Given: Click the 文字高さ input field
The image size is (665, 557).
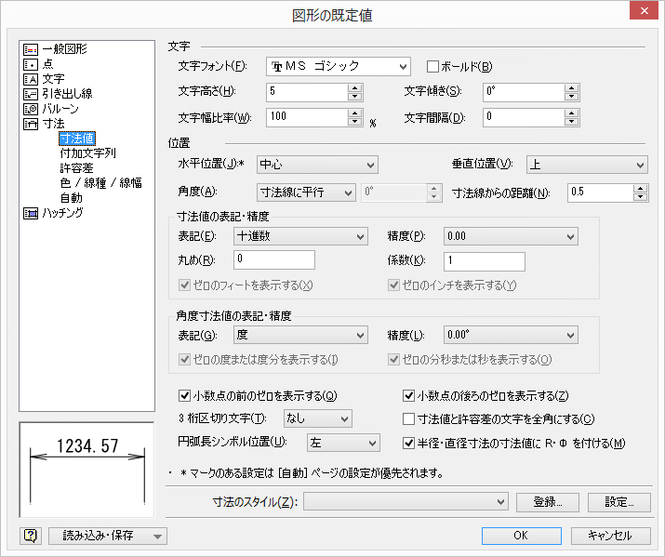Looking at the screenshot, I should 307,92.
